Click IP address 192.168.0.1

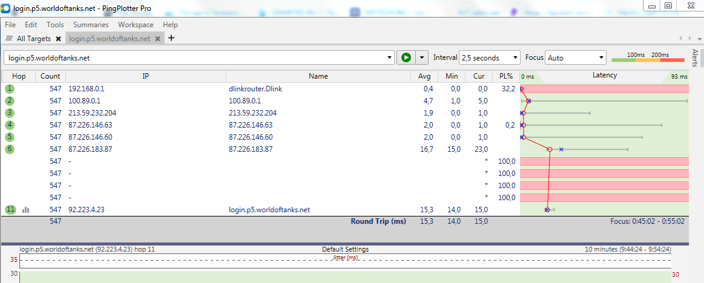[x=86, y=89]
